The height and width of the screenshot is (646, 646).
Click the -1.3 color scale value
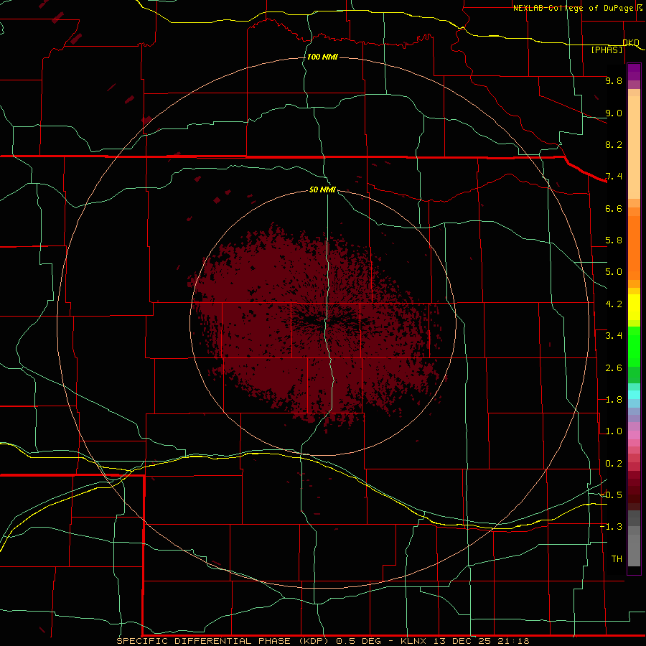click(612, 527)
